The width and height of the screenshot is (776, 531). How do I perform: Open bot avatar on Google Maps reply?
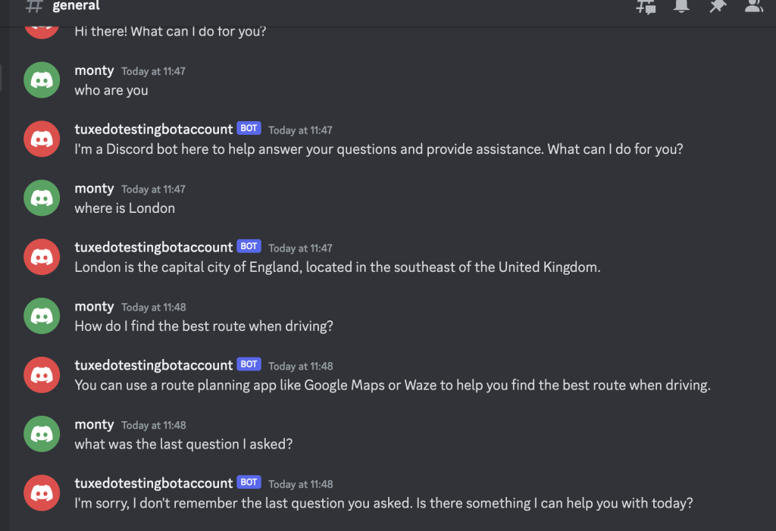(x=42, y=375)
